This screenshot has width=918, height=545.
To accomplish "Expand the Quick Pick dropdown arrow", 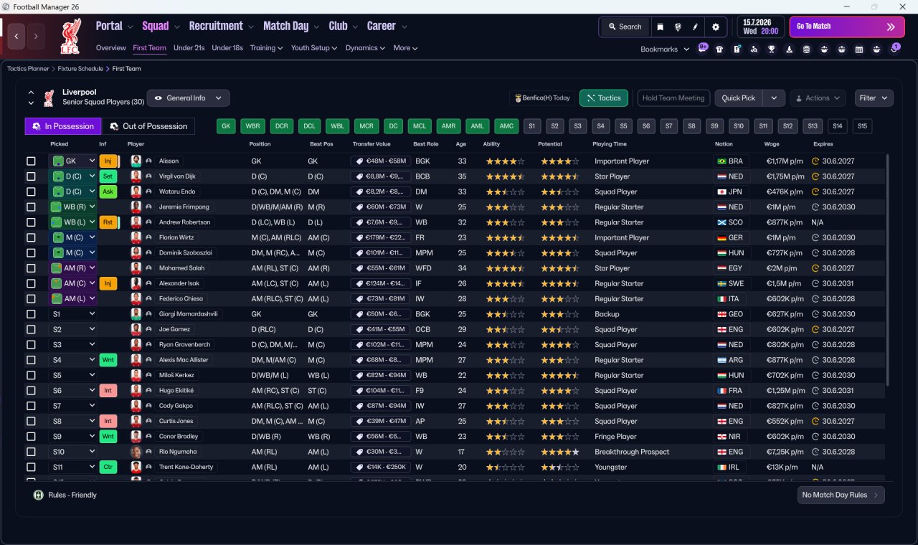I will (x=773, y=98).
